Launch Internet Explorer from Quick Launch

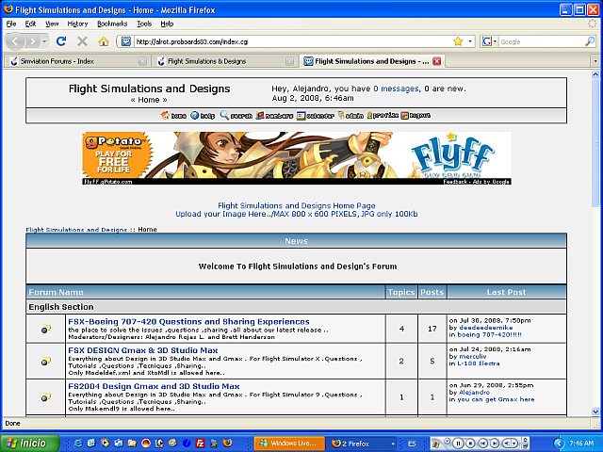(x=78, y=444)
